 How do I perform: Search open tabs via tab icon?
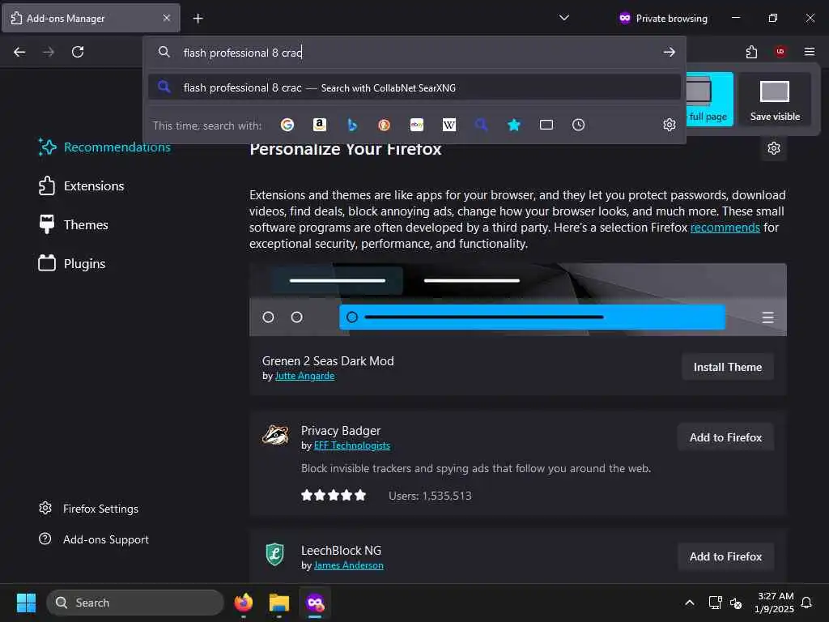pos(546,125)
